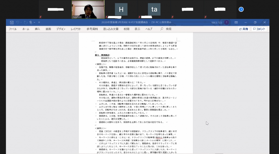Switch to the 表示 ribbon tab

pyautogui.click(x=137, y=29)
